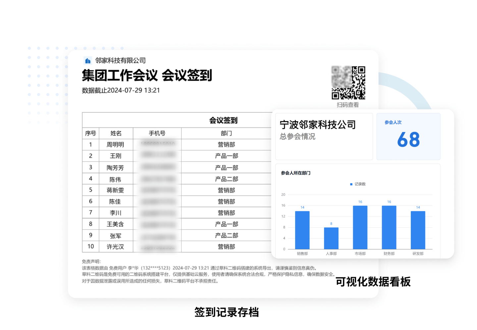Screen dimensions: 477x330
Task: Click the 人事部 bar in chart
Action: (x=331, y=238)
